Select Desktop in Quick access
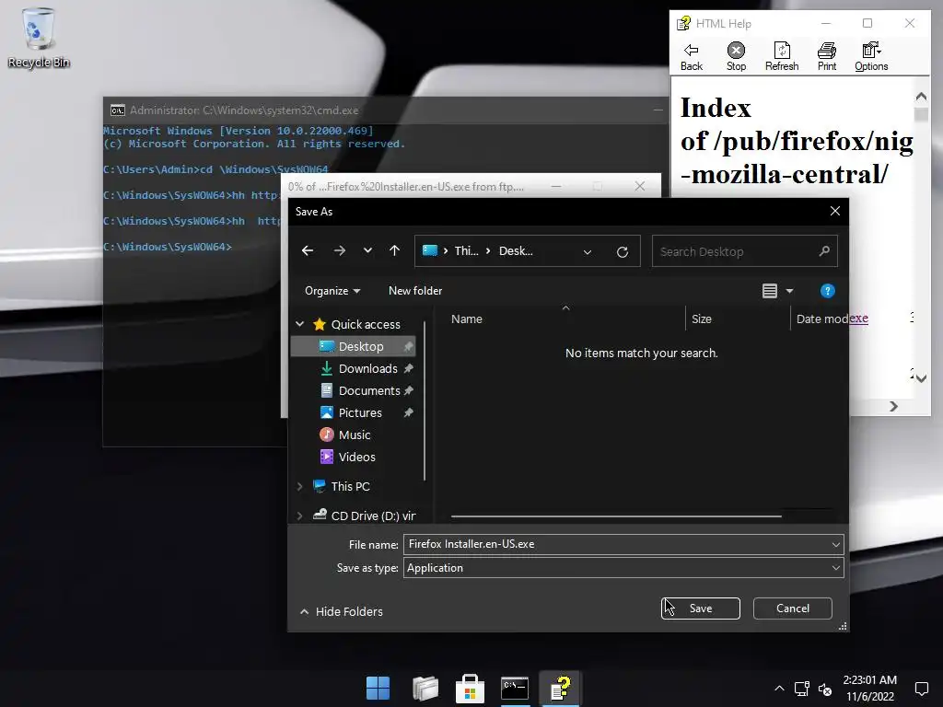The height and width of the screenshot is (707, 943). [x=353, y=346]
